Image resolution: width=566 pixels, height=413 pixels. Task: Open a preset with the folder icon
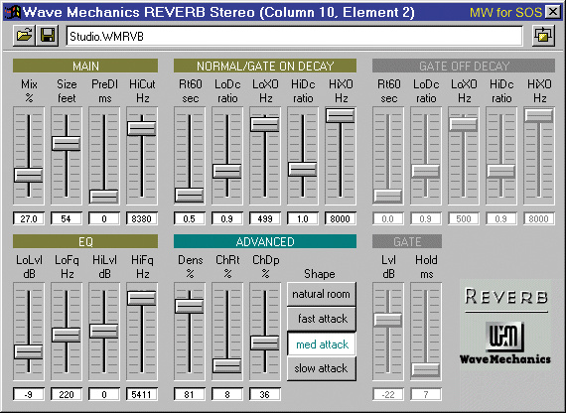tap(24, 36)
